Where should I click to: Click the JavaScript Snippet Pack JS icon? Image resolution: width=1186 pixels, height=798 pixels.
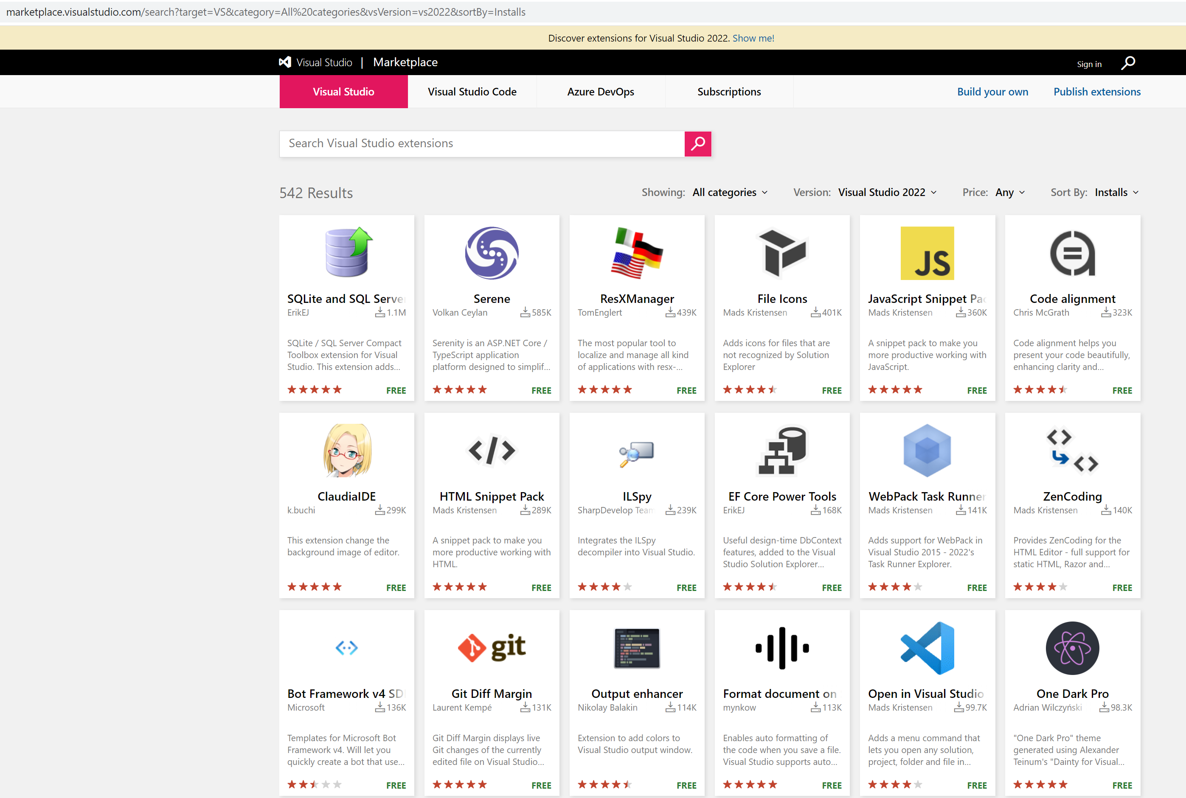click(x=927, y=252)
